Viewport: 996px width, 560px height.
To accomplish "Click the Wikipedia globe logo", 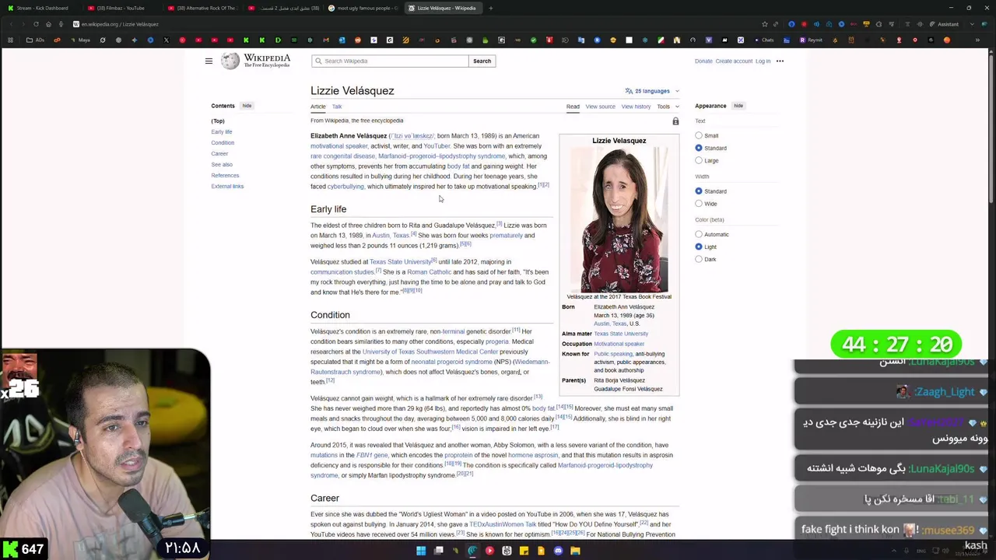I will point(230,61).
